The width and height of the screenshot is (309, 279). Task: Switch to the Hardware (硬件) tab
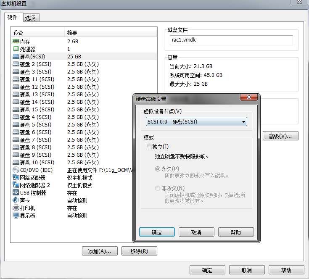pos(13,18)
